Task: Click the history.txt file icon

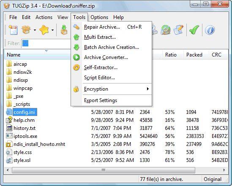Action: pyautogui.click(x=9, y=128)
